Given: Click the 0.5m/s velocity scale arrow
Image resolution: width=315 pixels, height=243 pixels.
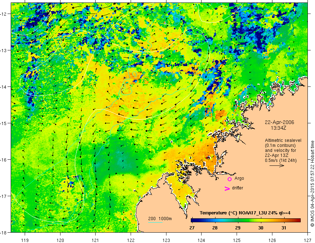Looking at the screenshot, I should 277,165.
